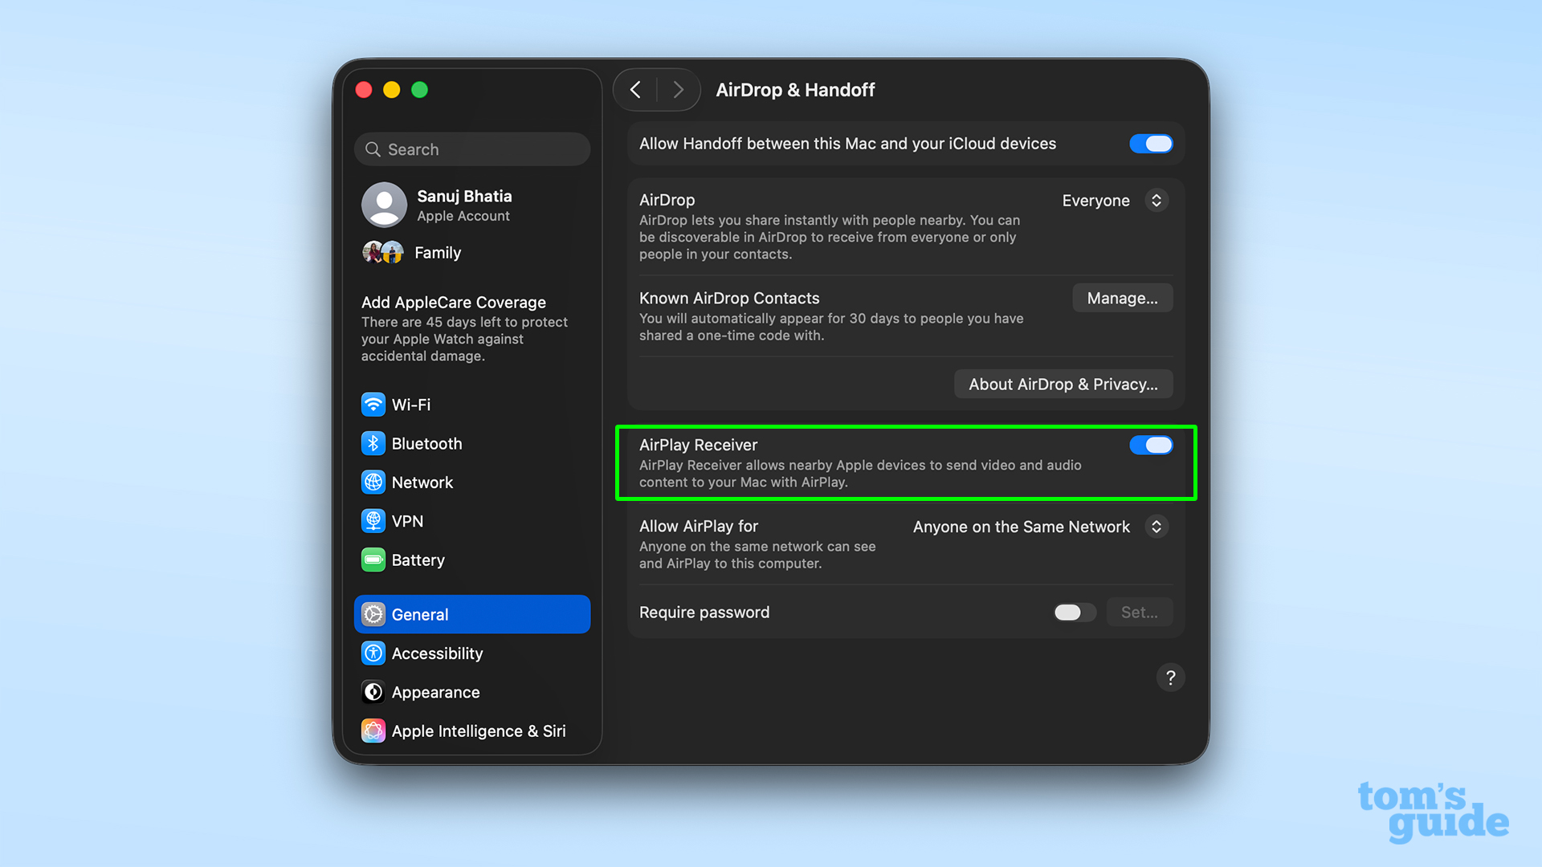
Task: Enable the Require password toggle
Action: [1074, 612]
